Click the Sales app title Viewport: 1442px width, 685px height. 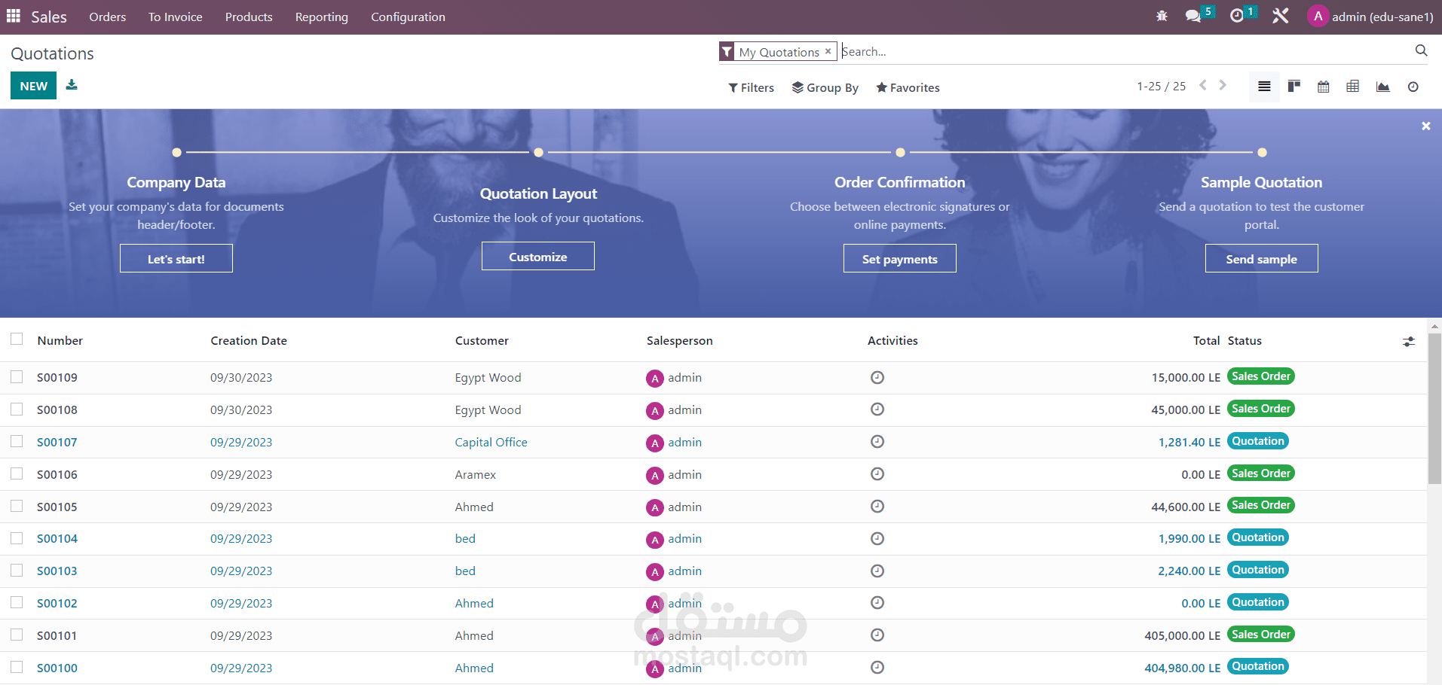pos(49,17)
